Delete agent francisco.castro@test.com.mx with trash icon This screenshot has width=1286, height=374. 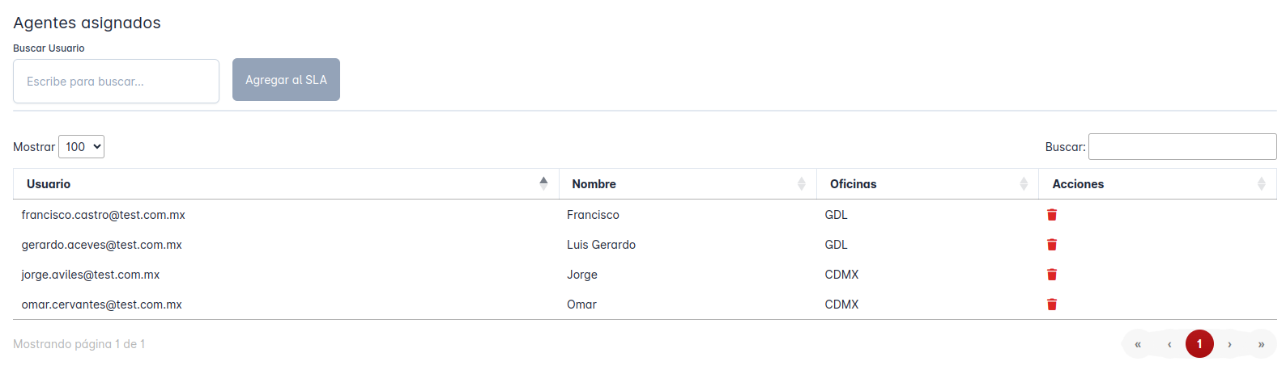pyautogui.click(x=1051, y=215)
